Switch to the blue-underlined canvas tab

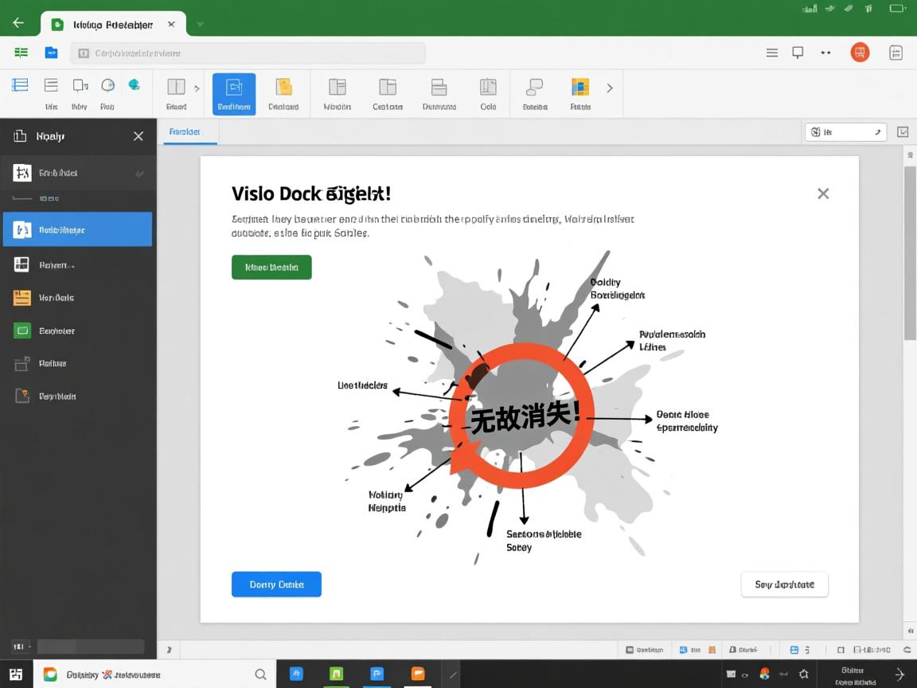click(185, 132)
